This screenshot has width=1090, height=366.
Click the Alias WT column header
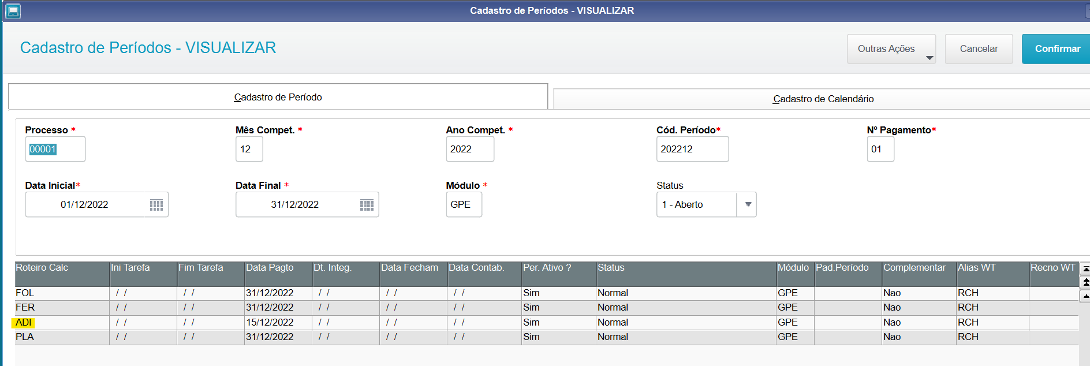coord(993,274)
